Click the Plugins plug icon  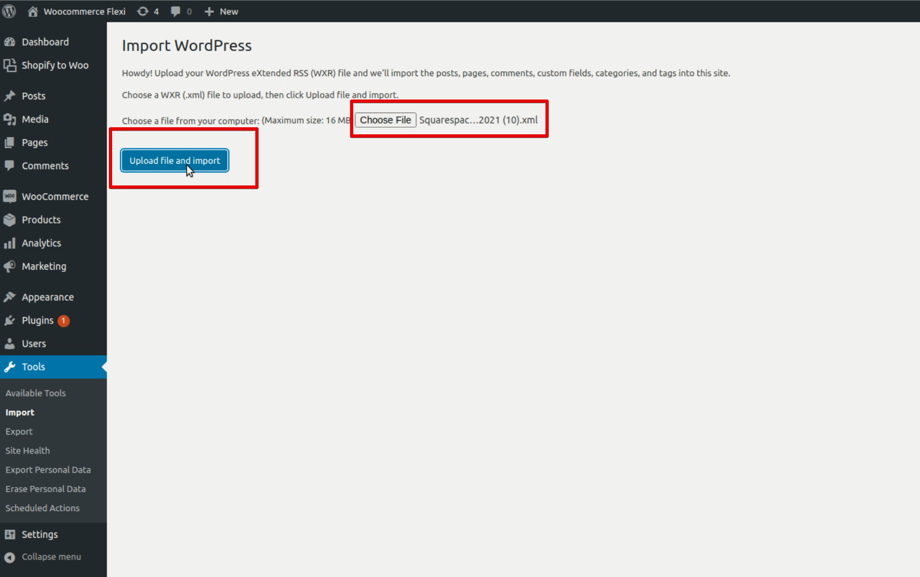[10, 320]
